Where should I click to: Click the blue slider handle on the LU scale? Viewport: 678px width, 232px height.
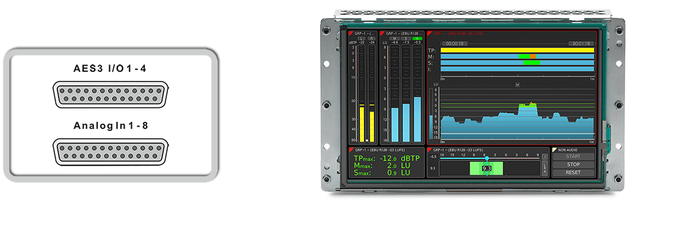(487, 158)
